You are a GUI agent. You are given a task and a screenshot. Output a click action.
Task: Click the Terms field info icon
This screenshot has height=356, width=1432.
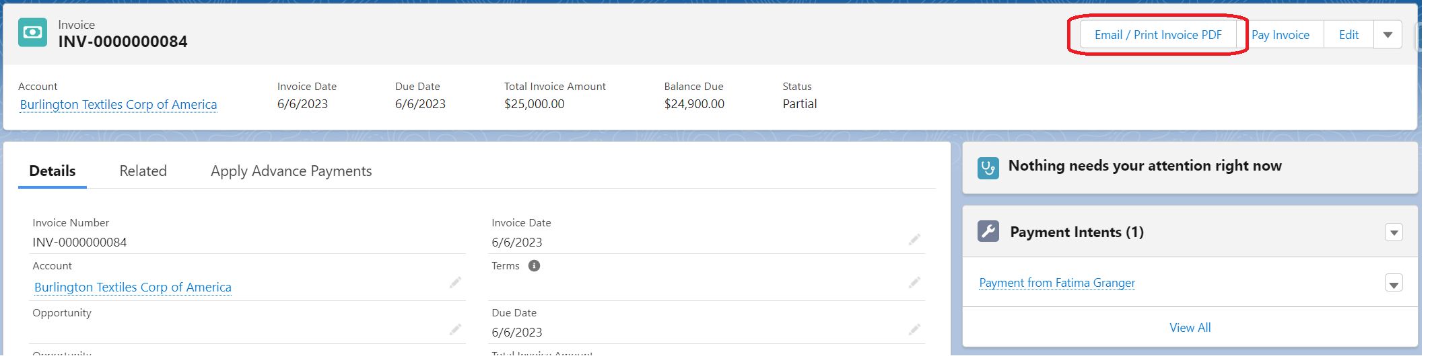click(x=534, y=266)
